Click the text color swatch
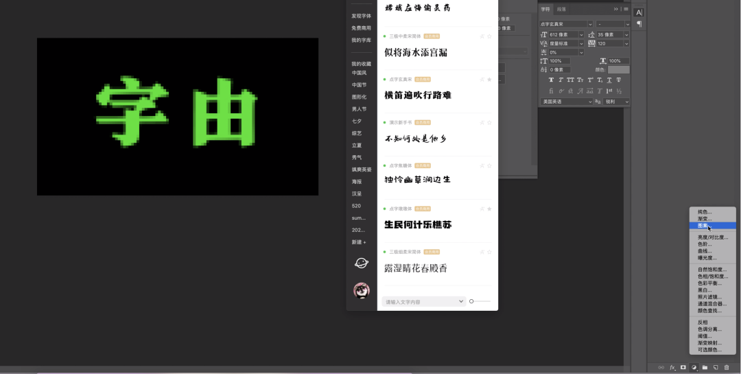The image size is (741, 374). coord(618,70)
